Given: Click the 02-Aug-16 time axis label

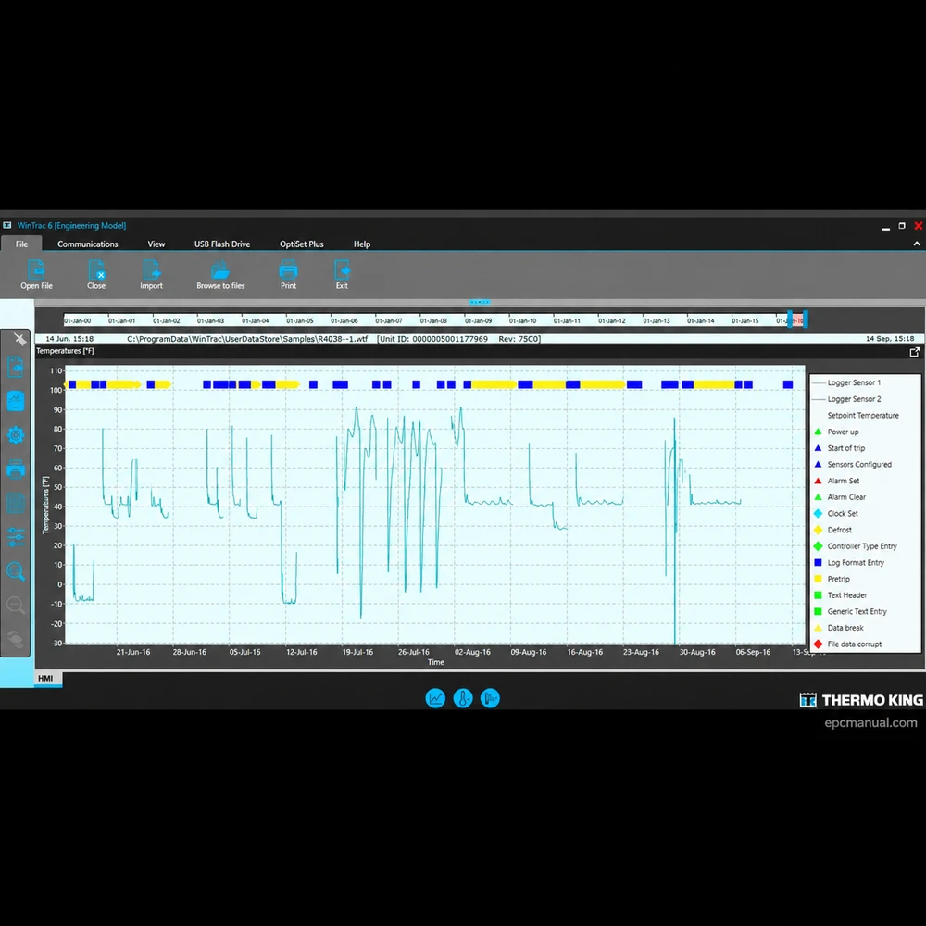Looking at the screenshot, I should [472, 653].
